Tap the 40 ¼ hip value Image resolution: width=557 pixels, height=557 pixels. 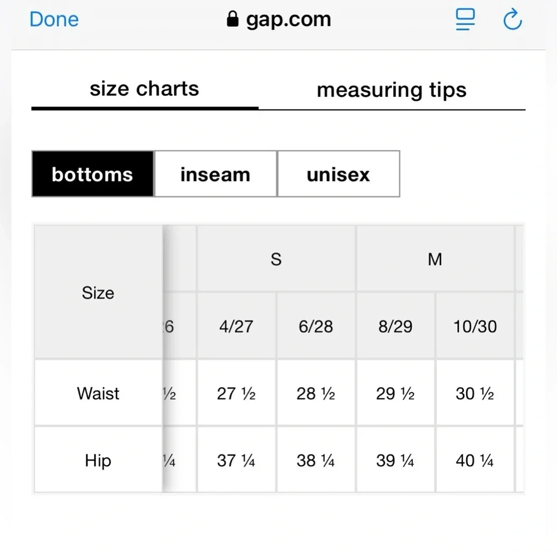pyautogui.click(x=475, y=461)
